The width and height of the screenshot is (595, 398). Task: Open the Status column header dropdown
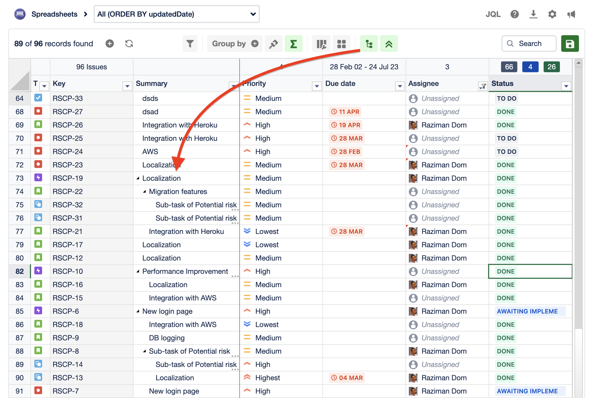click(x=566, y=86)
